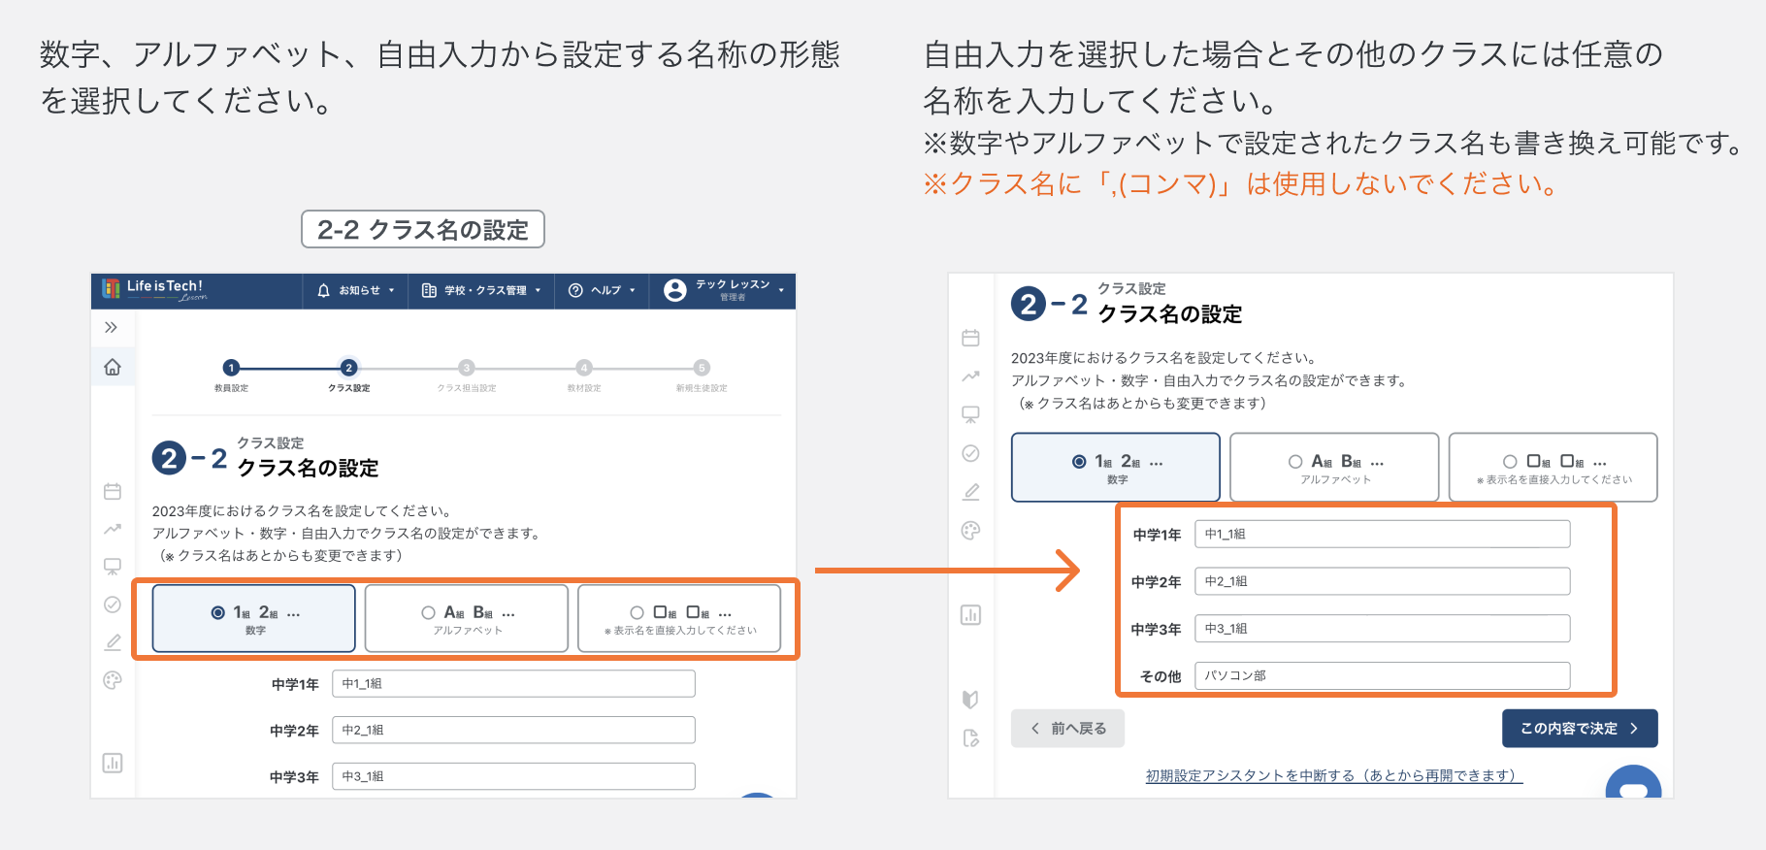Click the 前へ戻る back button
This screenshot has height=850, width=1766.
click(1067, 729)
